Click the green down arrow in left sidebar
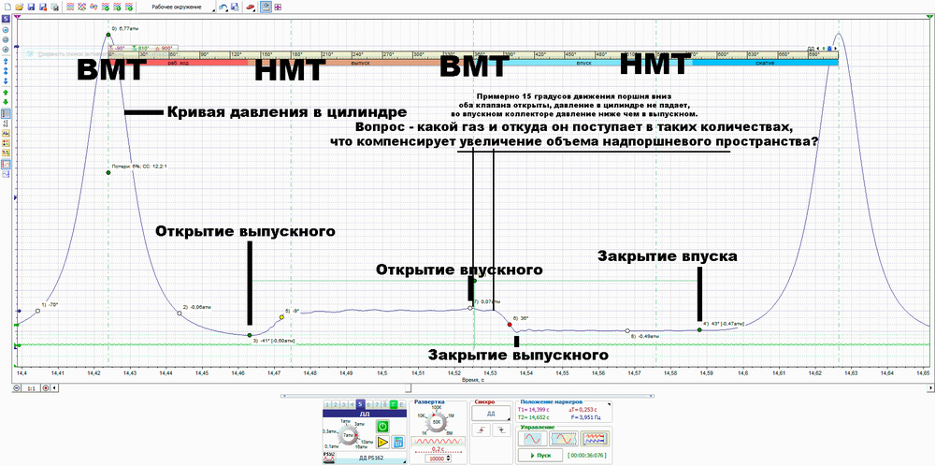935x466 pixels. coord(6,102)
